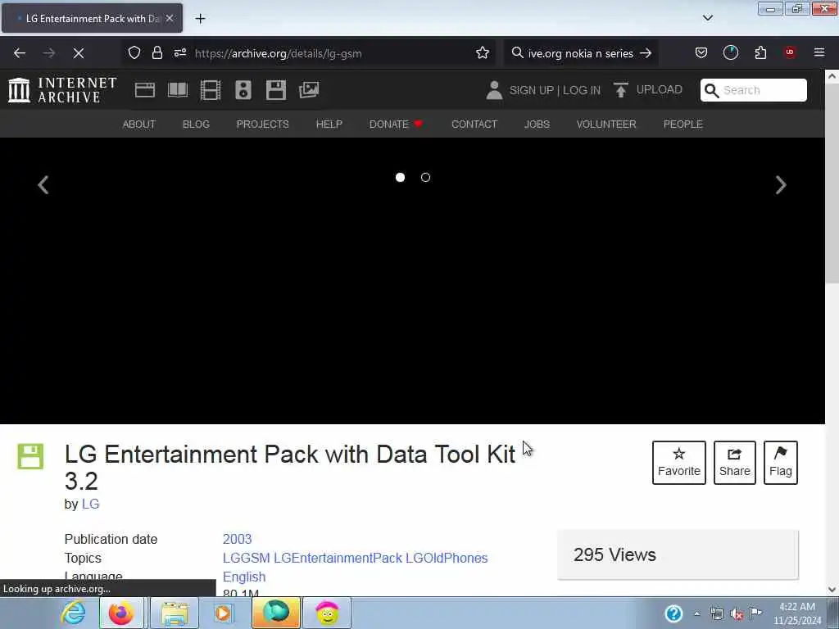
Task: Open the tracking protection shield icon
Action: click(134, 53)
